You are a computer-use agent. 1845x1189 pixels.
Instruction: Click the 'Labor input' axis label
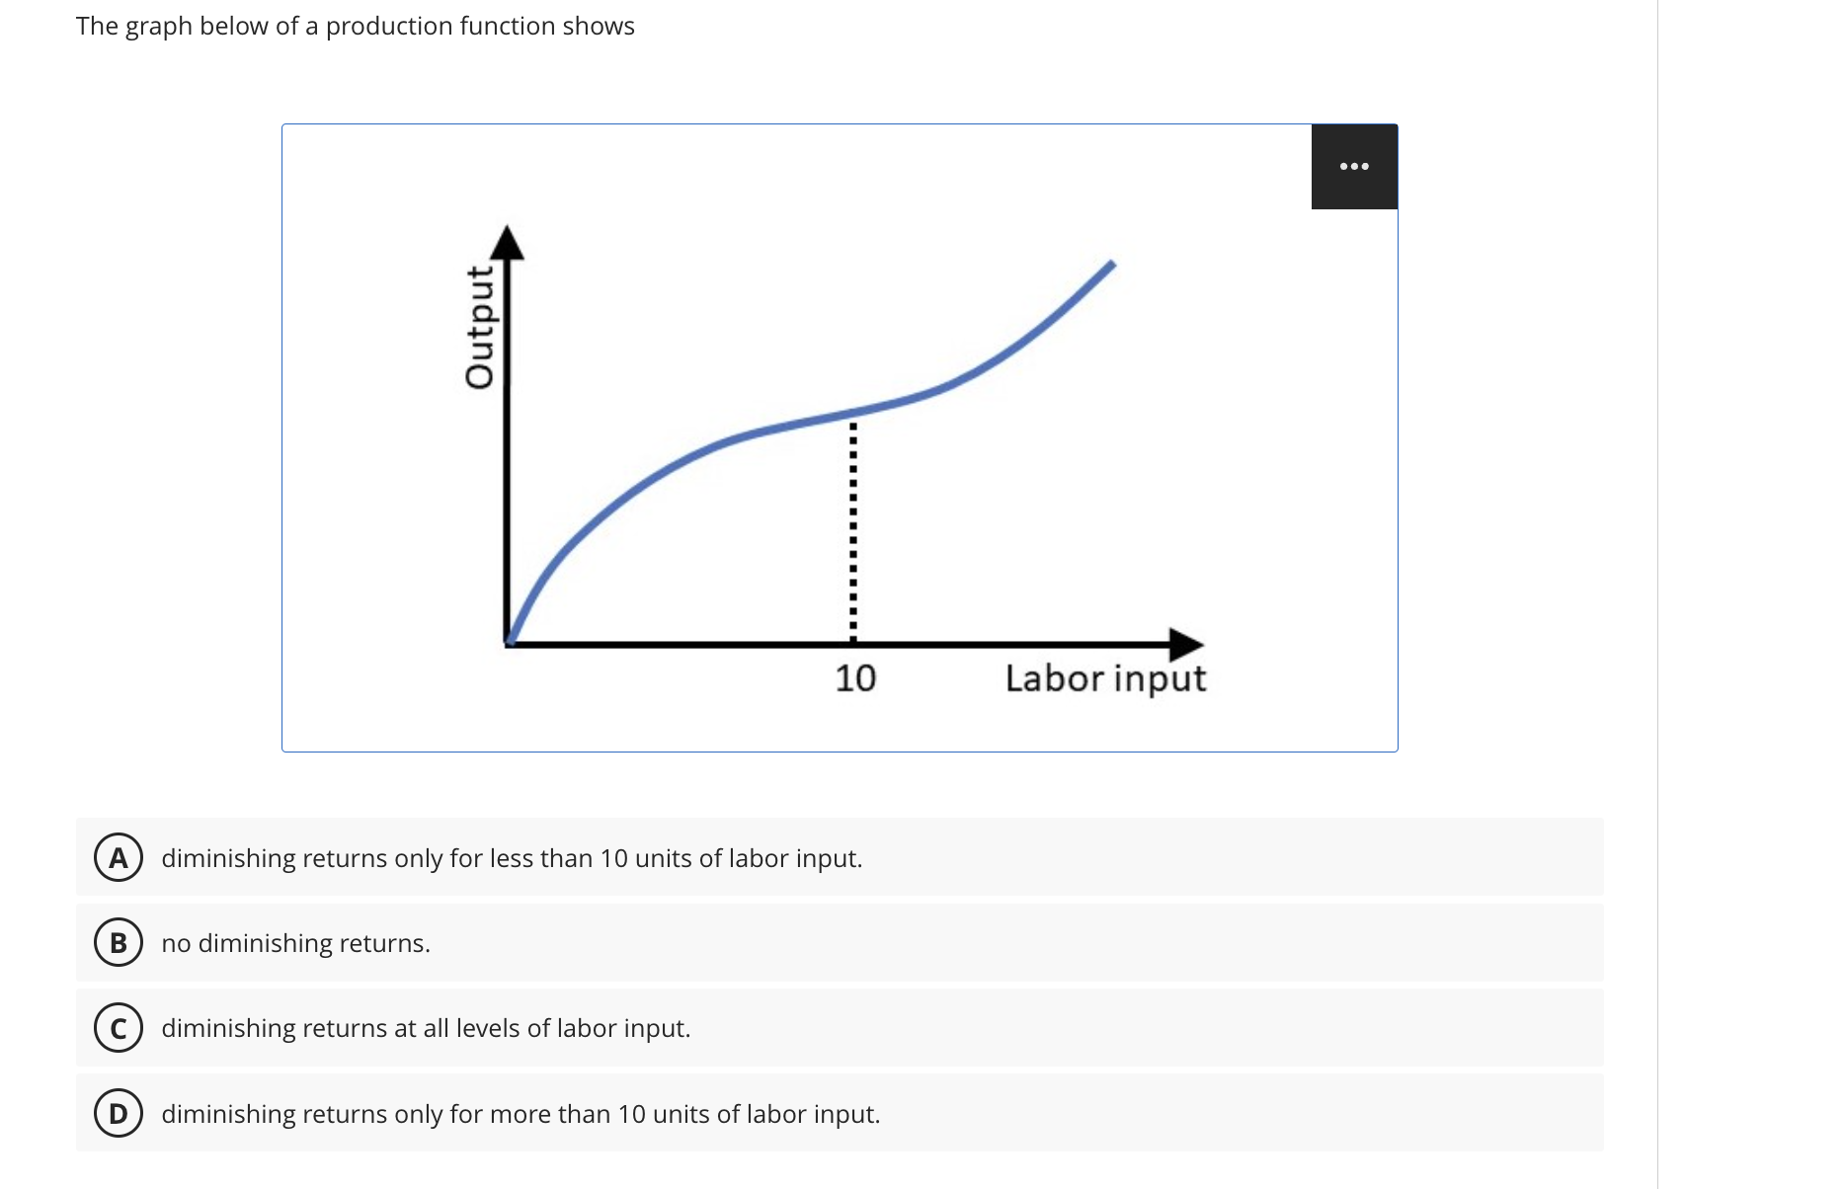tap(1105, 678)
